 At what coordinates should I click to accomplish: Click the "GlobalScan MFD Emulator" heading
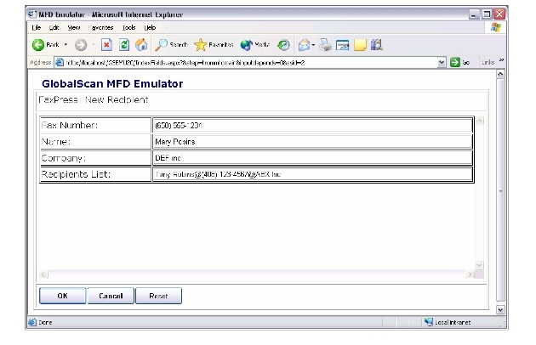112,83
